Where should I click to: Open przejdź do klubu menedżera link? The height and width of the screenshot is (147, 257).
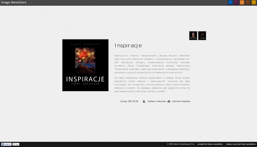click(x=210, y=144)
